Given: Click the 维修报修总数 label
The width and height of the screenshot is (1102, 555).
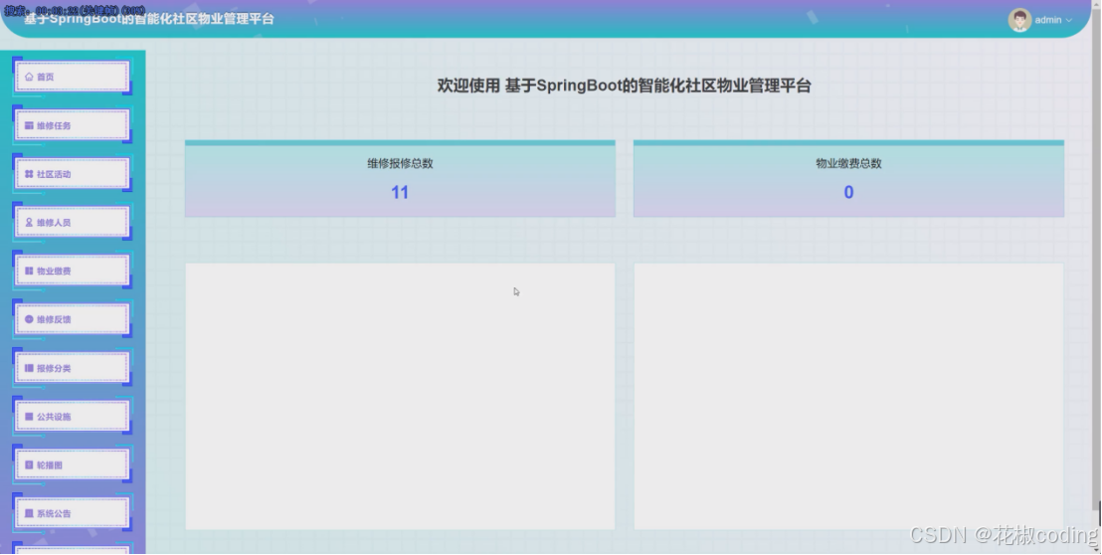Looking at the screenshot, I should tap(400, 163).
